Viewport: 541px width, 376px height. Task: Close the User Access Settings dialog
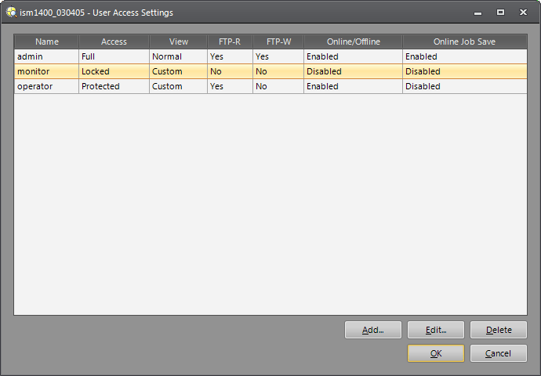523,13
